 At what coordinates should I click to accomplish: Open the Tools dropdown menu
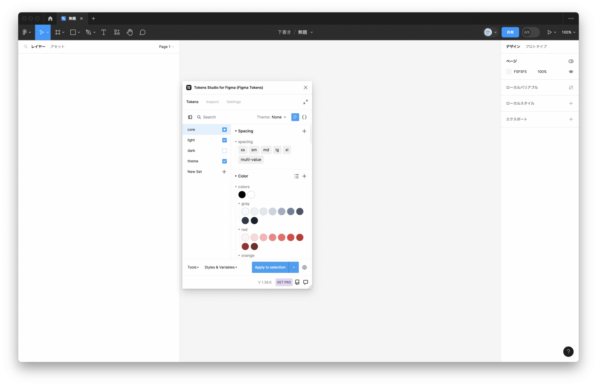(x=193, y=268)
